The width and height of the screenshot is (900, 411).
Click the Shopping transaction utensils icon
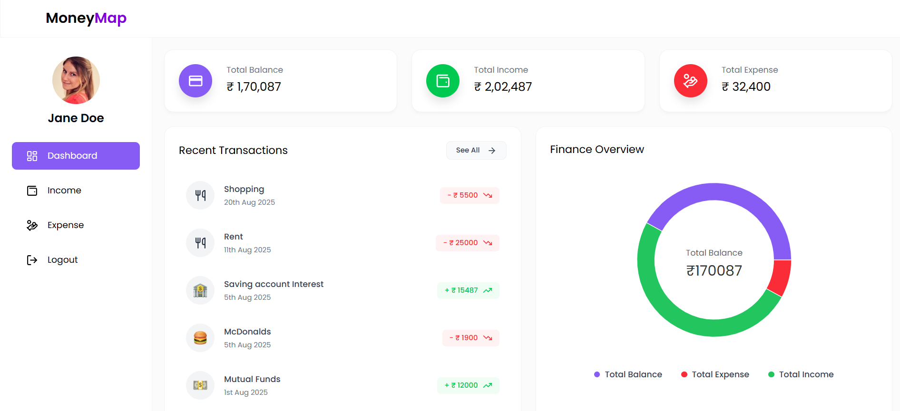pyautogui.click(x=200, y=195)
